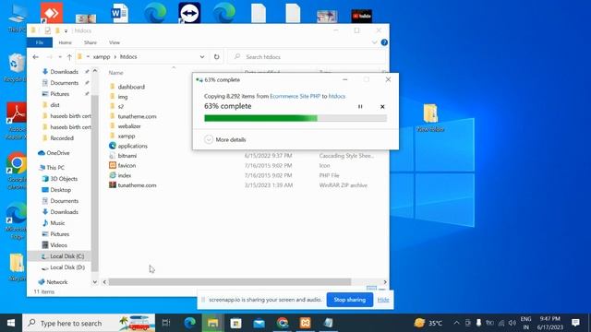This screenshot has height=332, width=591.
Task: Go back using the Back arrow
Action: click(35, 57)
